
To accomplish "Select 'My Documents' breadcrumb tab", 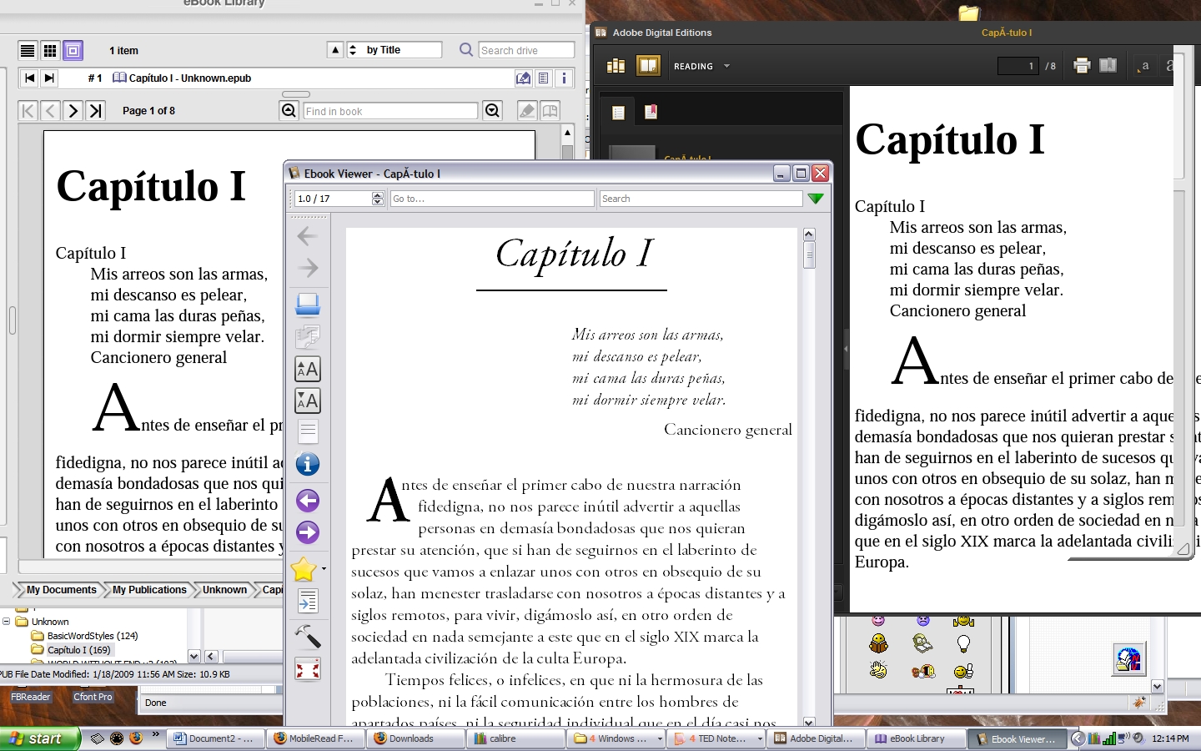I will click(x=61, y=590).
